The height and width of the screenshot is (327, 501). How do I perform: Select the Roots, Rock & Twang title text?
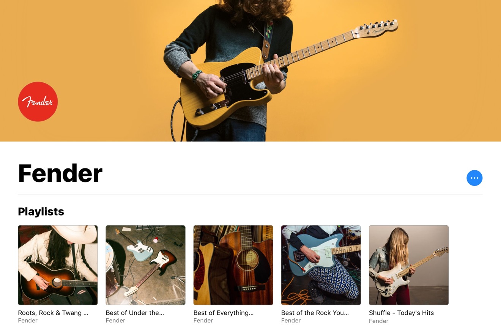click(53, 313)
